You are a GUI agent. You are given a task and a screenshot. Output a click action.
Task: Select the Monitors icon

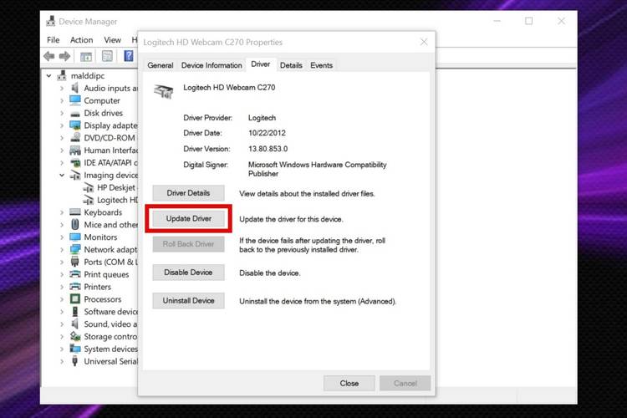(x=75, y=237)
